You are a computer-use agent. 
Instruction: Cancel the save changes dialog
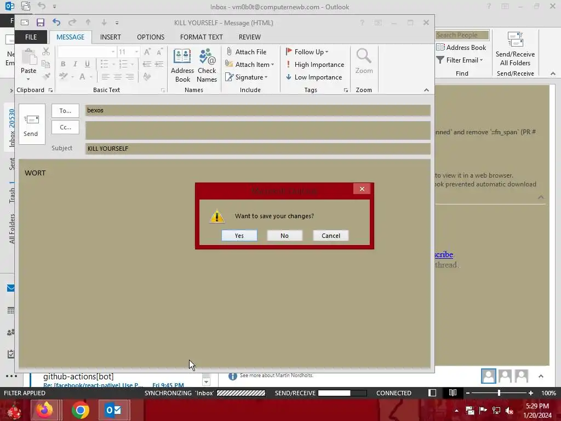(x=330, y=236)
